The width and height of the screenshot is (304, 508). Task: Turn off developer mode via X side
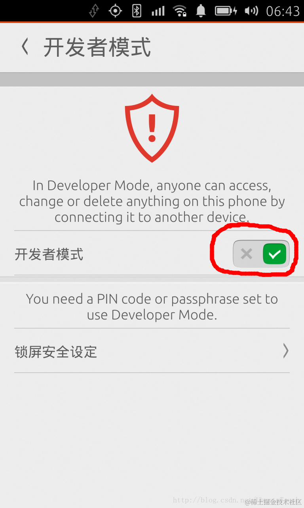point(247,254)
